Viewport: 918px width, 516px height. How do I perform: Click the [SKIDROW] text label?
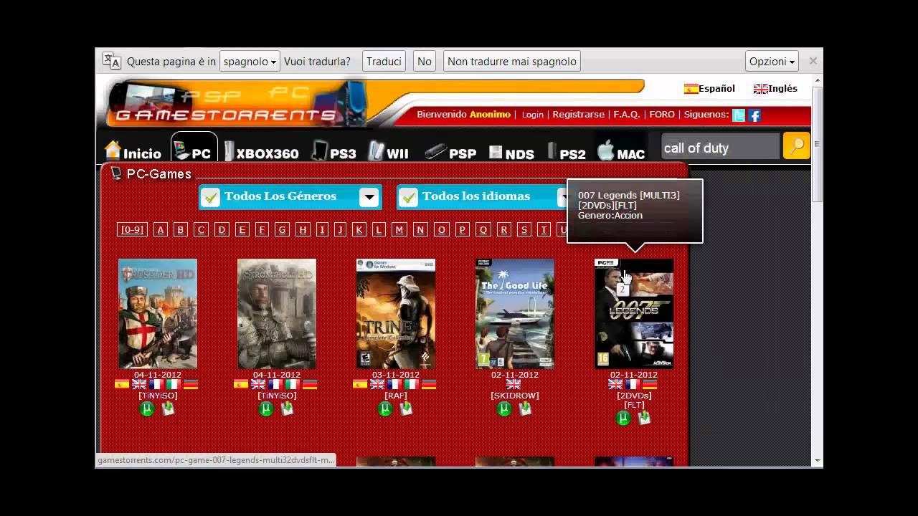pos(515,396)
